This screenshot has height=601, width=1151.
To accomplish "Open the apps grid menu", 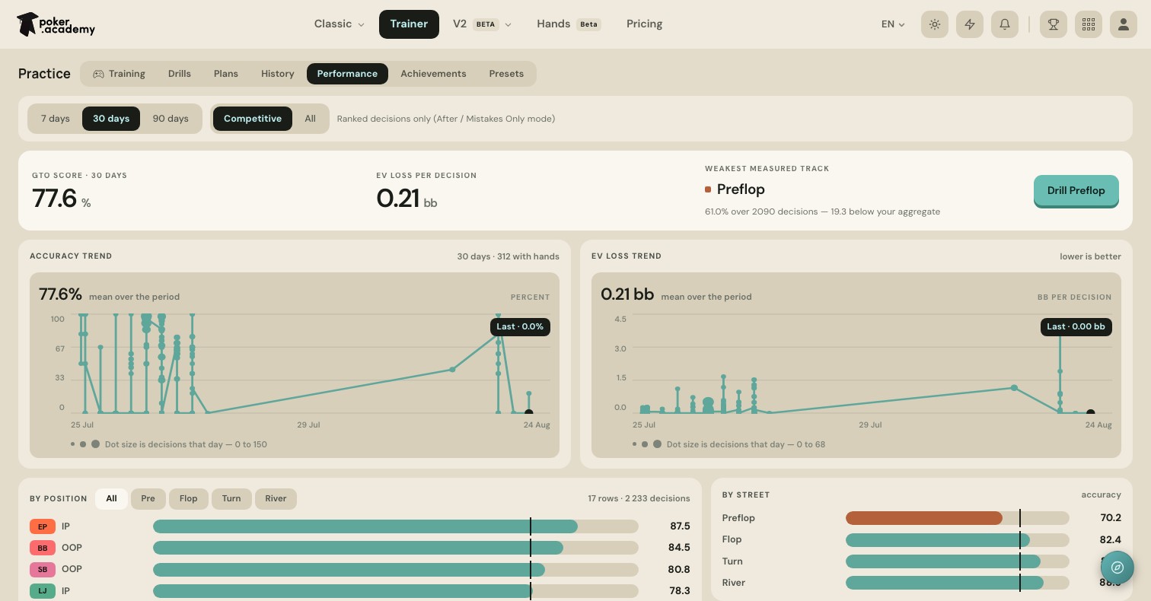I will pos(1089,24).
